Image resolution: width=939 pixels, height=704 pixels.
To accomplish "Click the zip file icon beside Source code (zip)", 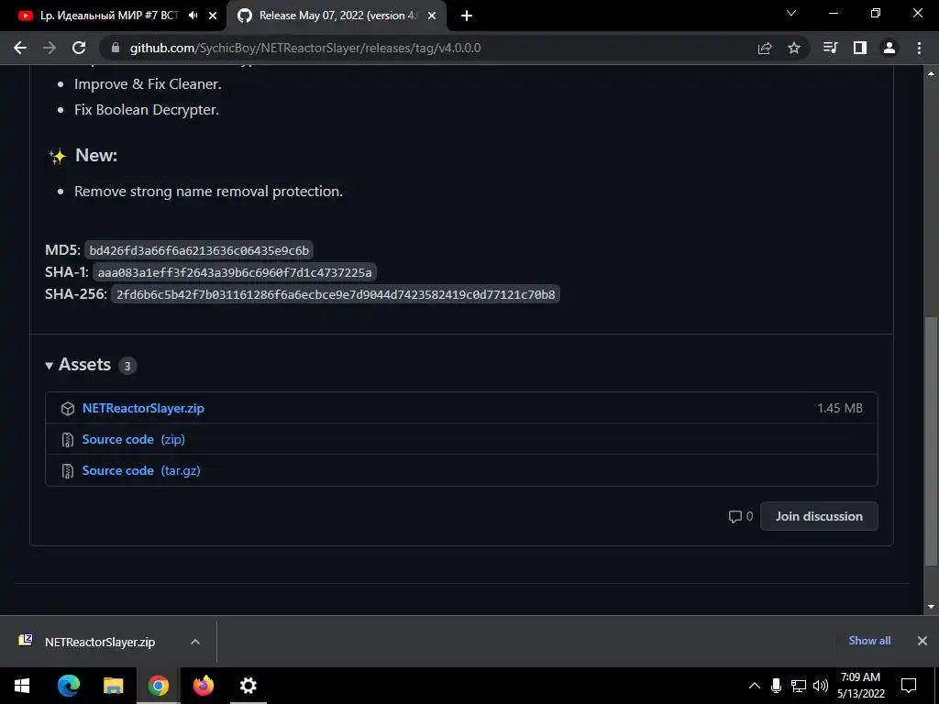I will point(68,440).
